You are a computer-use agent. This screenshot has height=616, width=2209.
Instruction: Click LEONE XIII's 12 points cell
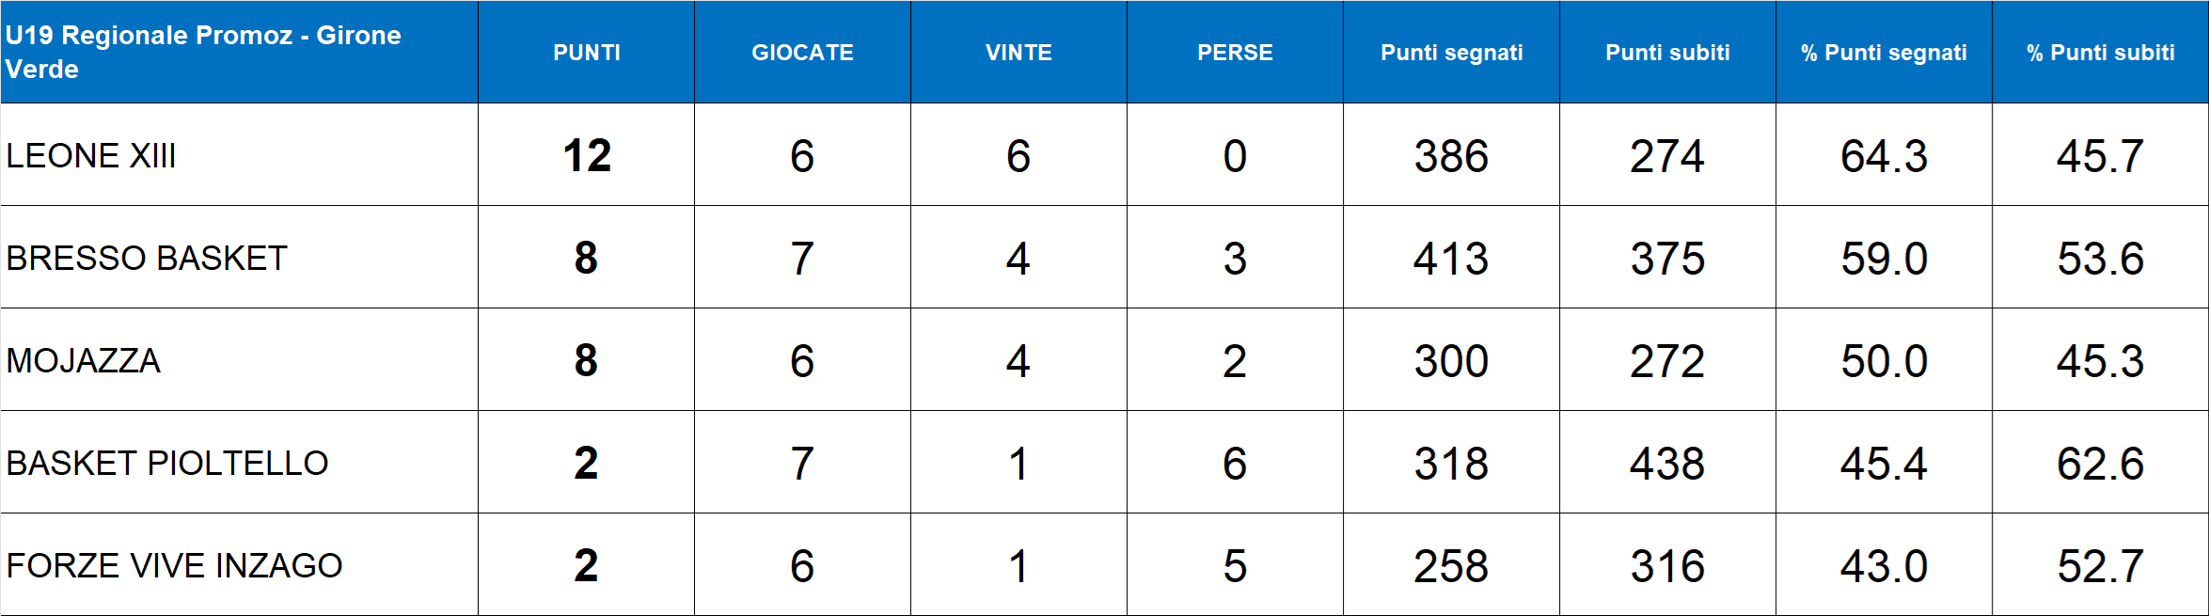click(x=586, y=155)
